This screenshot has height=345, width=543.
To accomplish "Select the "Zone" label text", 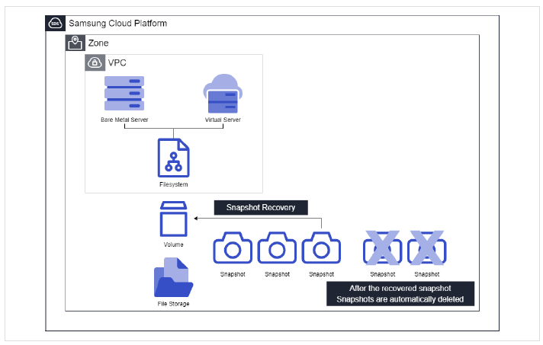I will (x=98, y=43).
